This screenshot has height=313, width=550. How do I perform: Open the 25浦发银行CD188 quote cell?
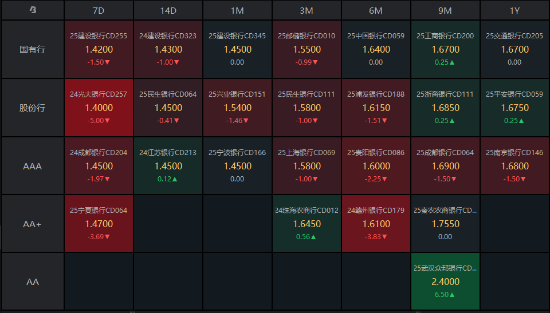point(376,108)
